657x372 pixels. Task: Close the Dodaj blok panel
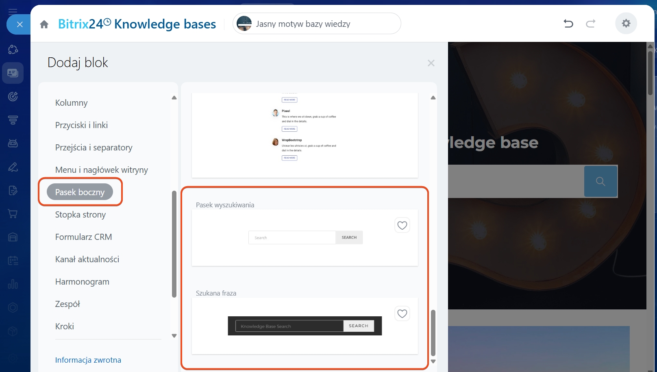coord(431,63)
